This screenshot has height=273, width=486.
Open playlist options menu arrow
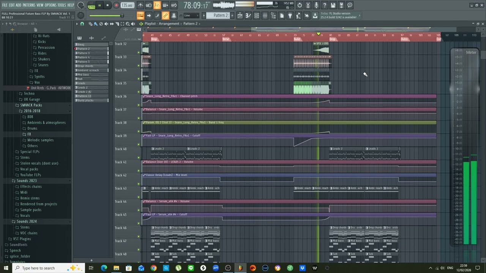(77, 24)
